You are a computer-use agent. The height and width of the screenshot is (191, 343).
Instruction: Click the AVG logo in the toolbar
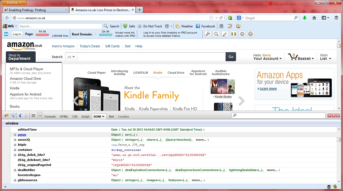[x=8, y=26]
